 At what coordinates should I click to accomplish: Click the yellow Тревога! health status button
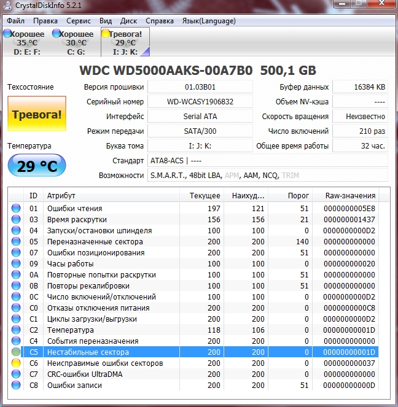tap(37, 114)
